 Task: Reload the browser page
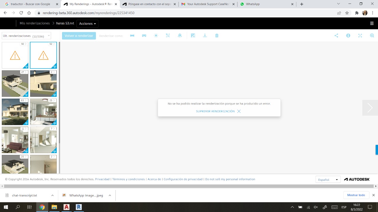[21, 13]
